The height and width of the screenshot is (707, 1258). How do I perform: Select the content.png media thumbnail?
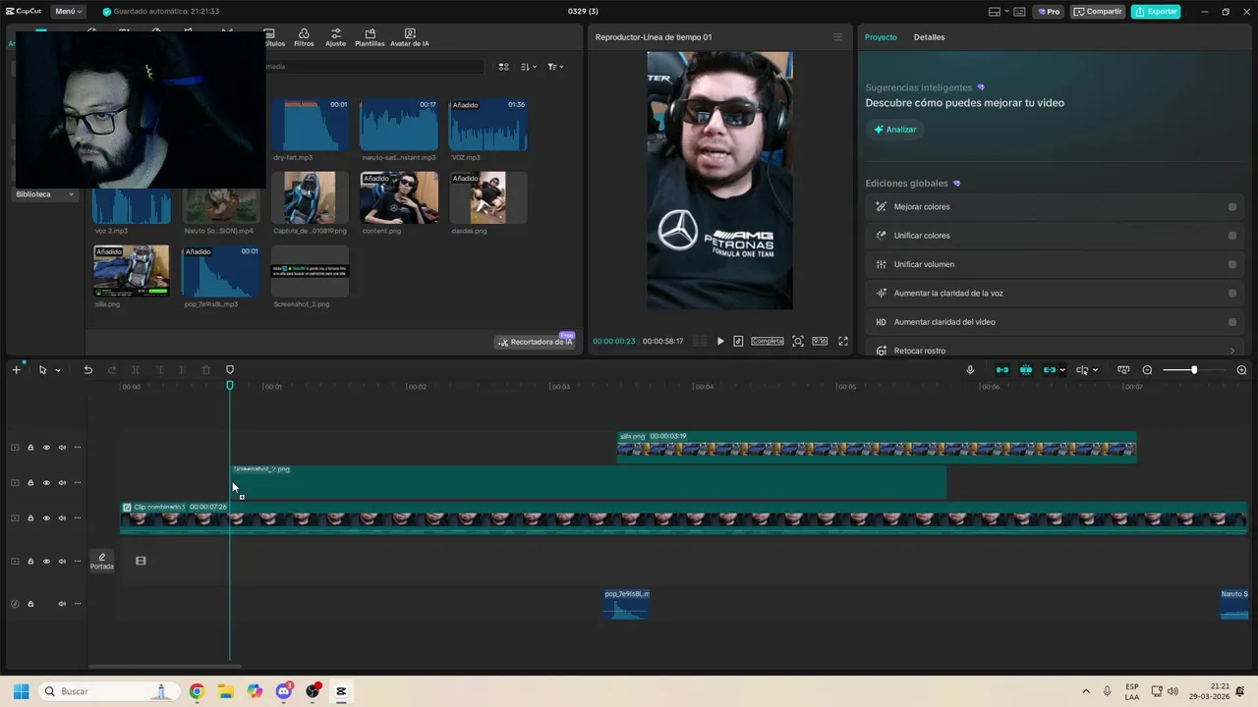399,197
